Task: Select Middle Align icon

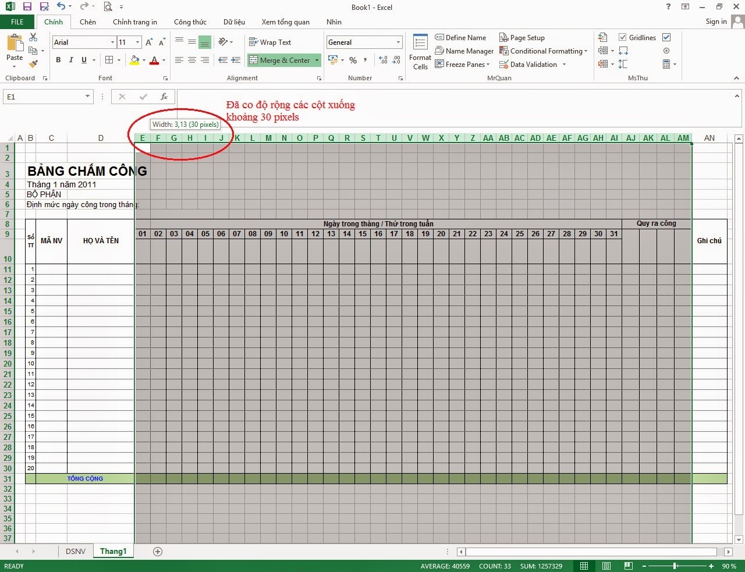Action: click(x=192, y=42)
